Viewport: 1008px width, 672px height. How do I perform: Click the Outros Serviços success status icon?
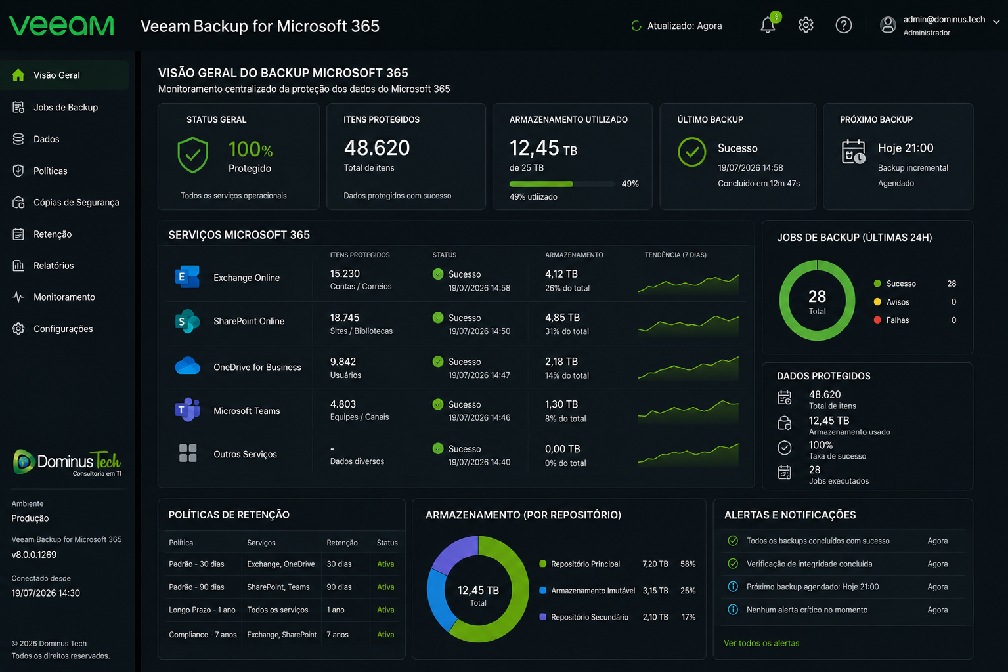(438, 448)
